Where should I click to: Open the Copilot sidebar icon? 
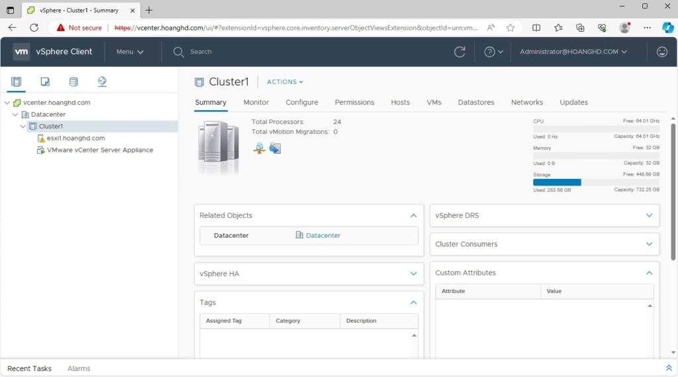pos(667,28)
